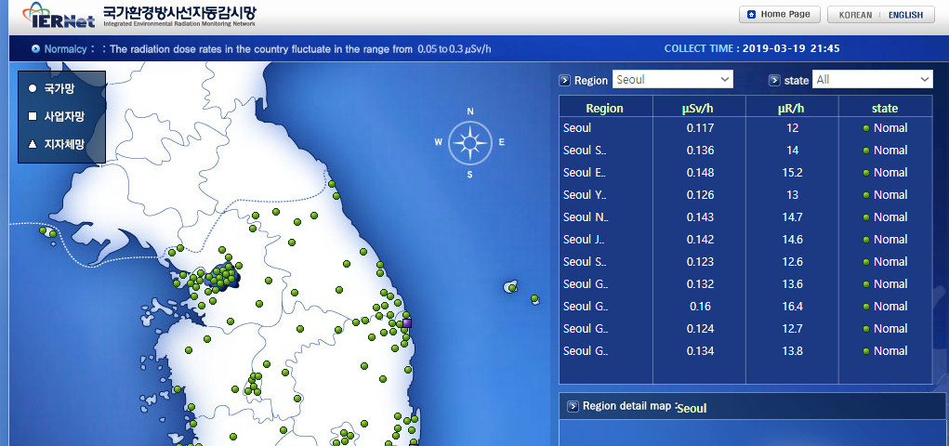Image resolution: width=949 pixels, height=446 pixels.
Task: Select the Seoul E.. row in table
Action: (585, 173)
